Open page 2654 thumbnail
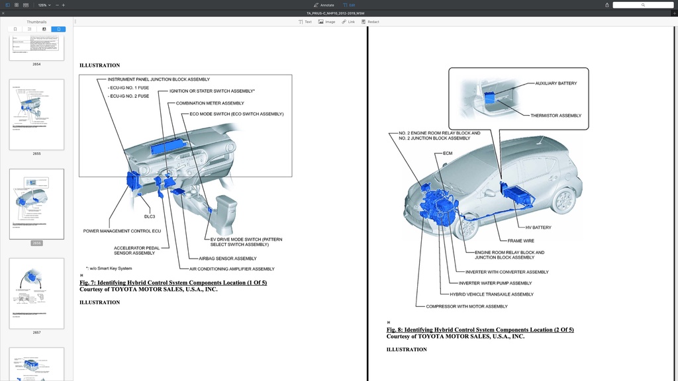 37,48
